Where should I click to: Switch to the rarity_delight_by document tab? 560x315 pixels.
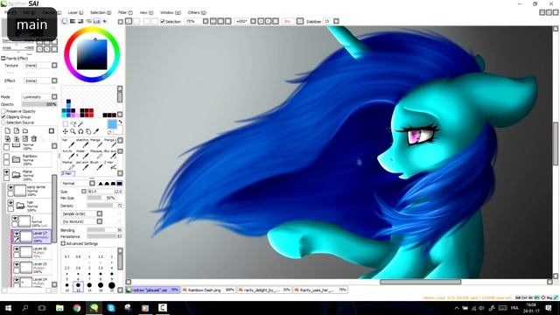point(264,290)
